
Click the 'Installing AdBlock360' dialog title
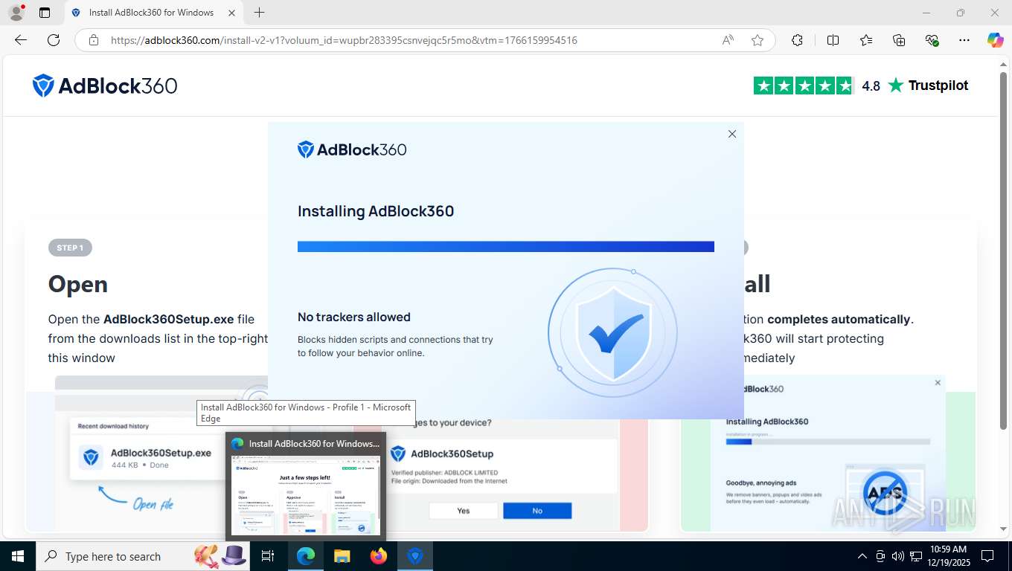pyautogui.click(x=376, y=211)
